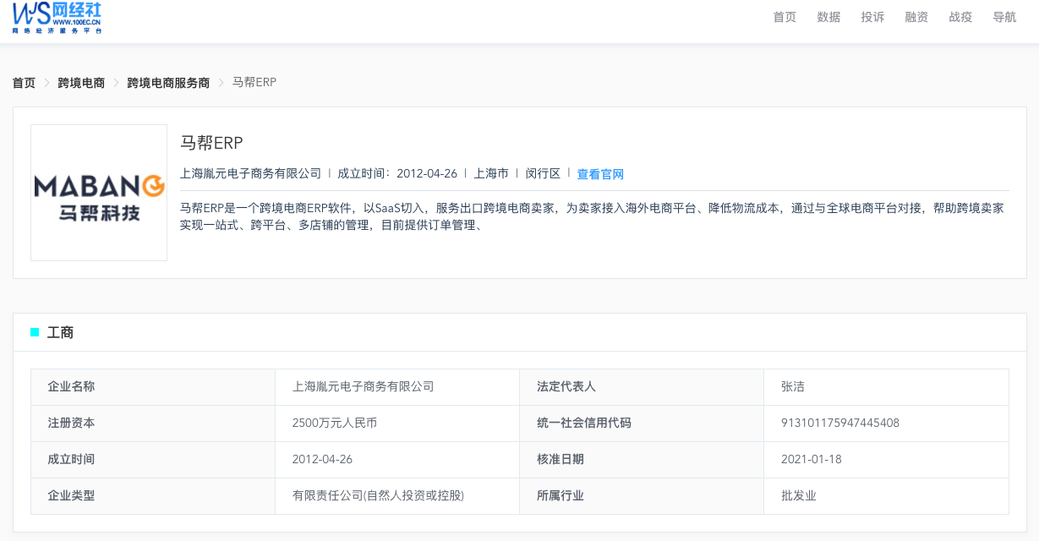Click the 统一社会信用代码 label cell
Screen dimensions: 1039x541
point(642,424)
